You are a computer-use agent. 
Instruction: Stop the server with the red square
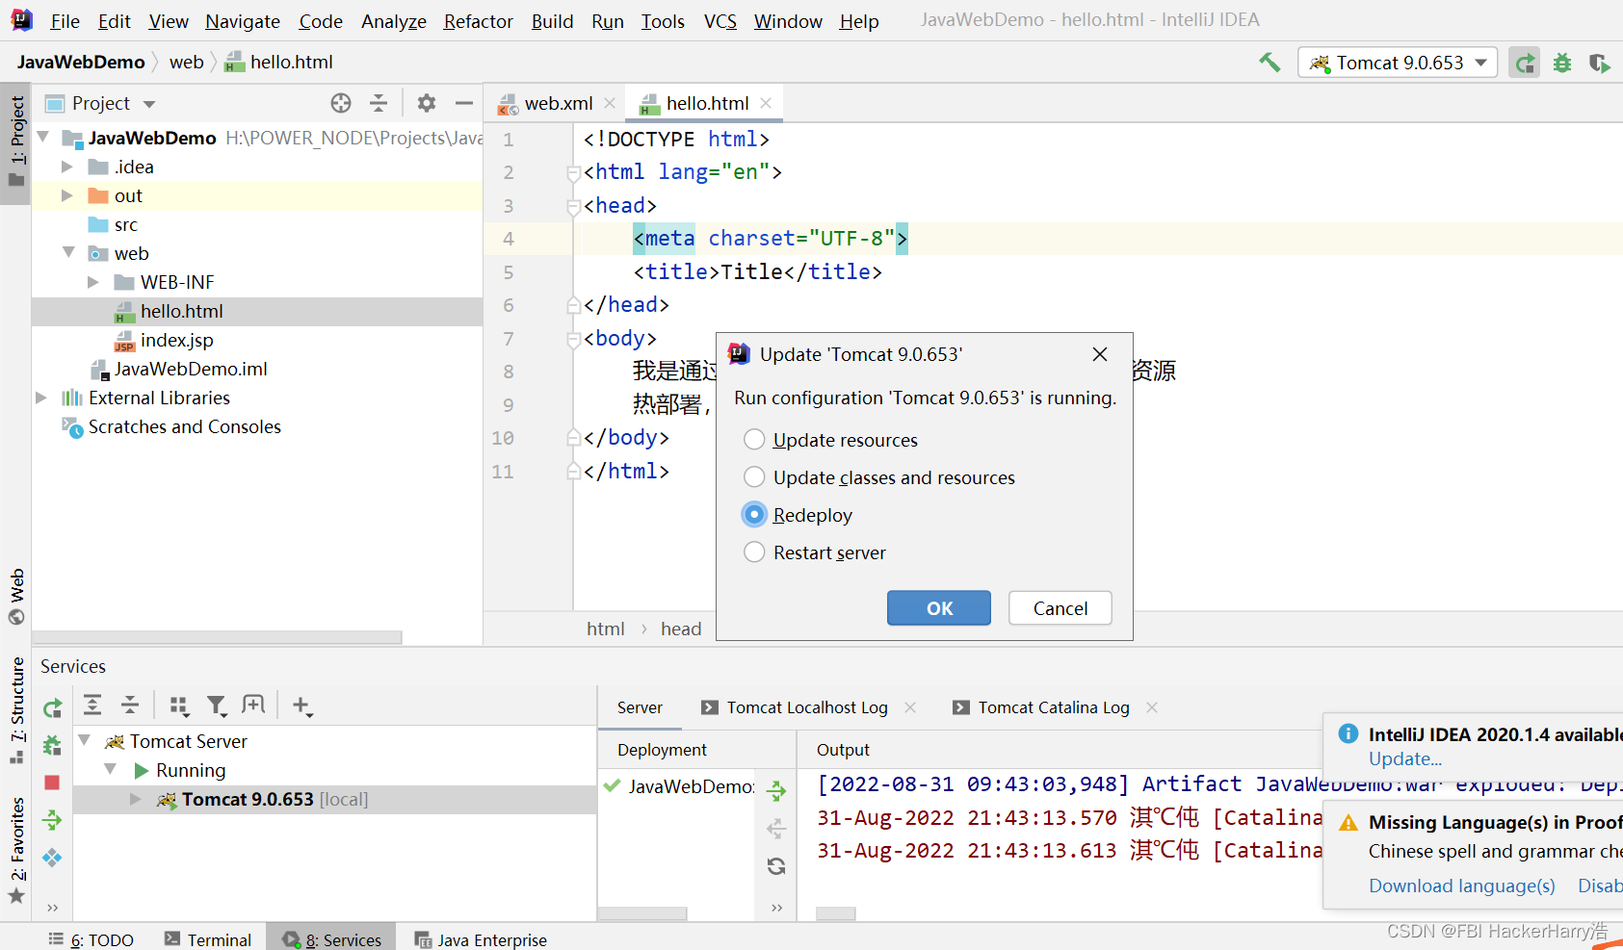click(x=52, y=783)
